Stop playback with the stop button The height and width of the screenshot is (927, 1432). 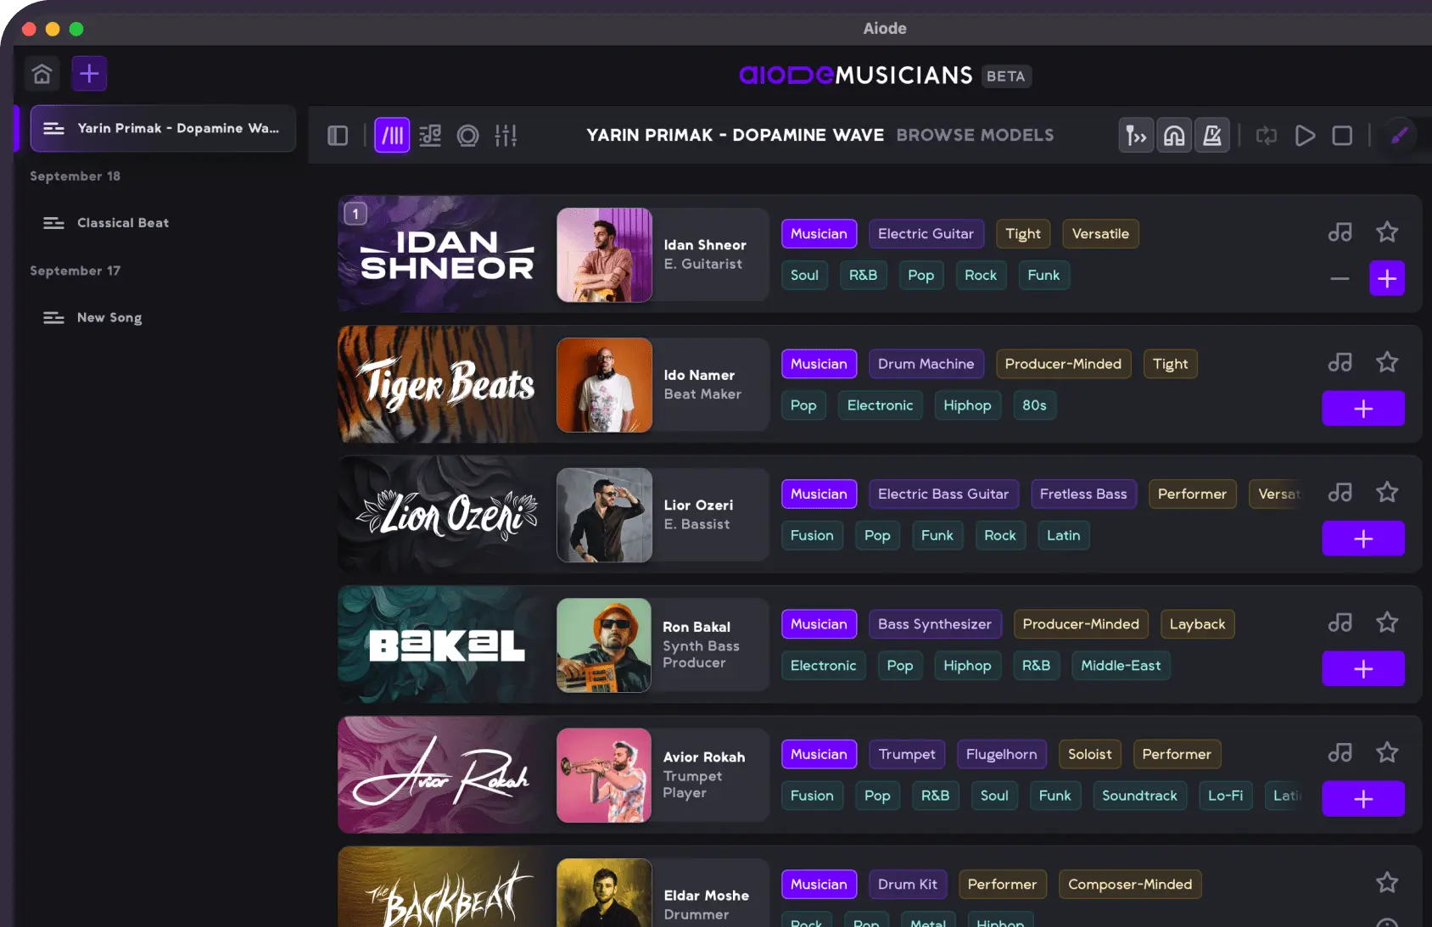[x=1342, y=136]
